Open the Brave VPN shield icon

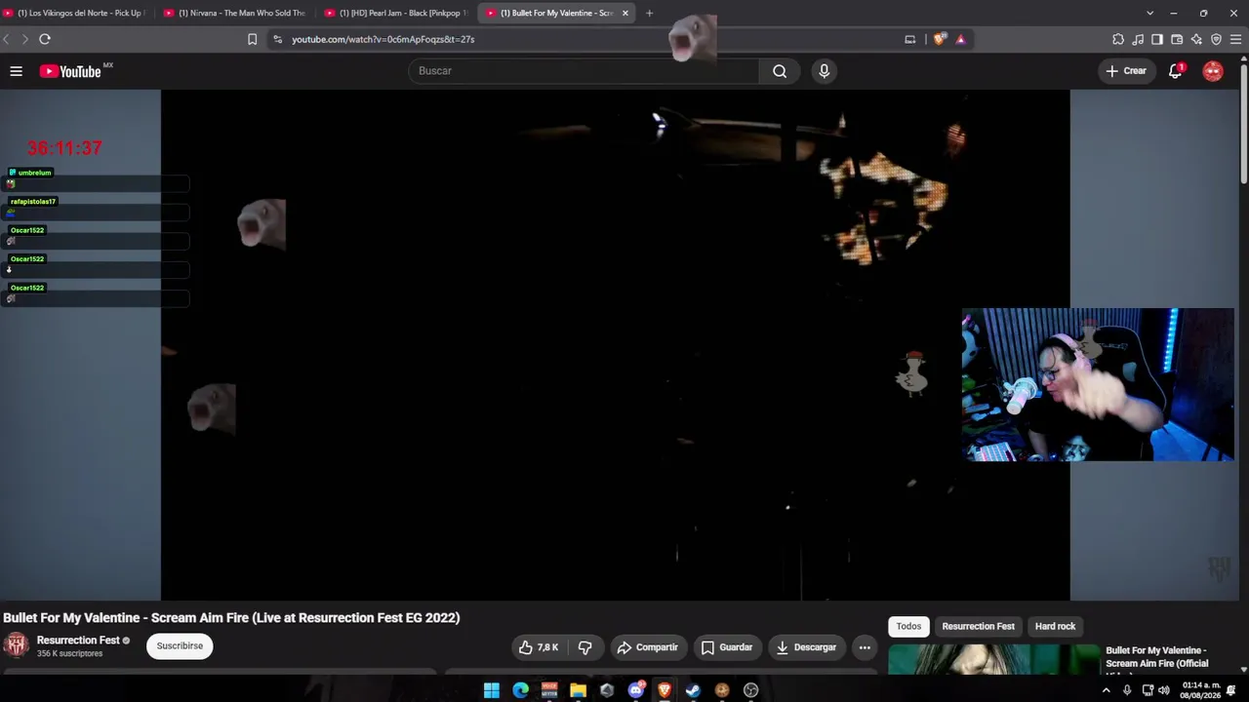1216,39
